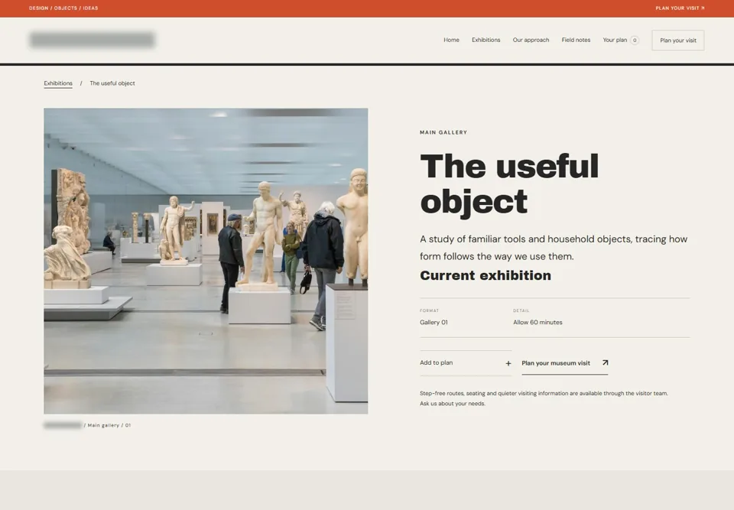Viewport: 734px width, 510px height.
Task: Click the 'Allow 60 minutes' detail value
Action: click(538, 322)
